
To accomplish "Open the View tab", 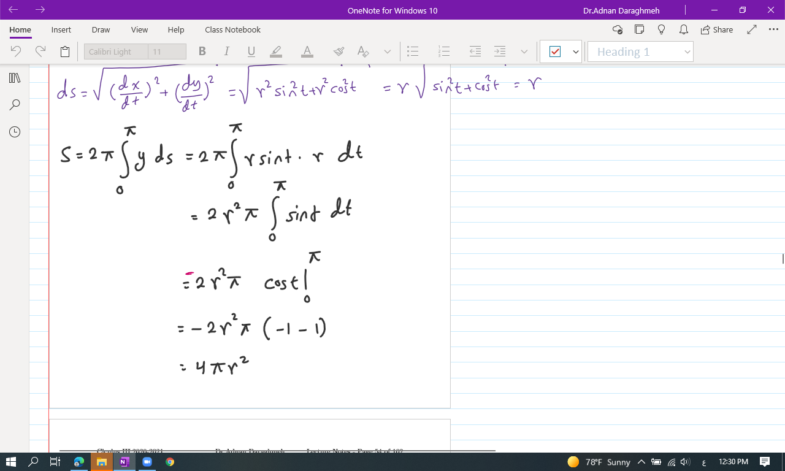I will (x=139, y=29).
